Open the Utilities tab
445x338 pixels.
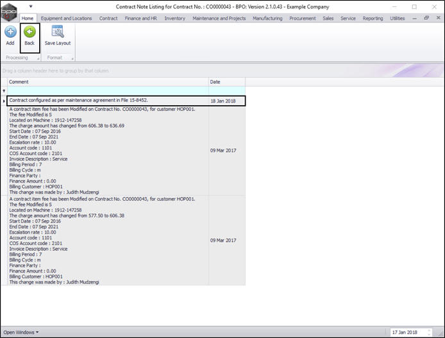point(398,18)
